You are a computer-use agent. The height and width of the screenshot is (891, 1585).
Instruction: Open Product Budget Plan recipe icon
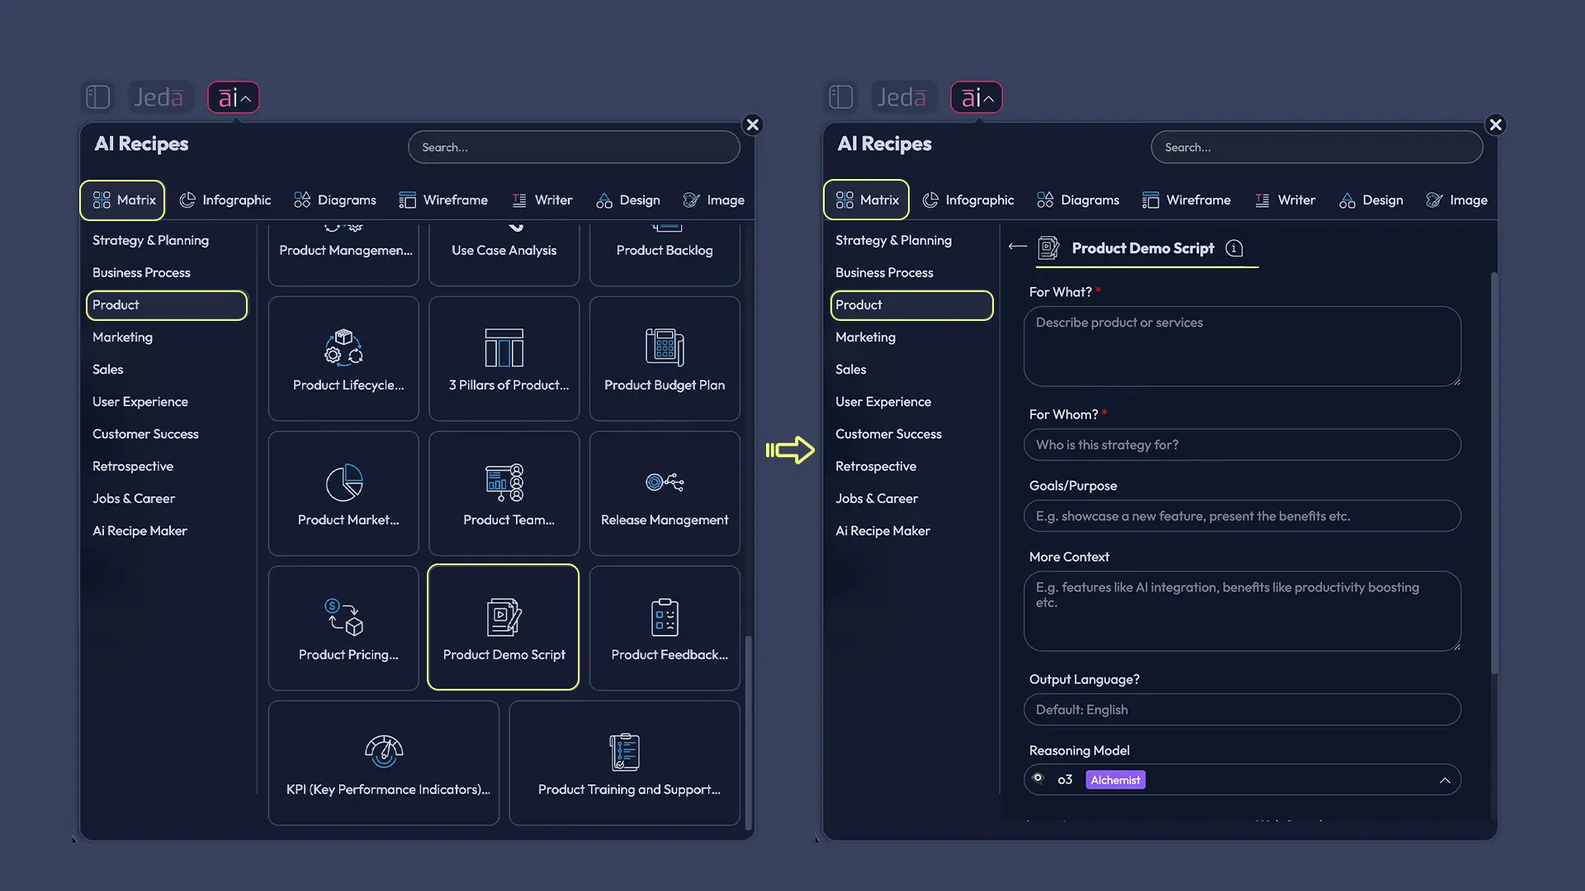(665, 347)
